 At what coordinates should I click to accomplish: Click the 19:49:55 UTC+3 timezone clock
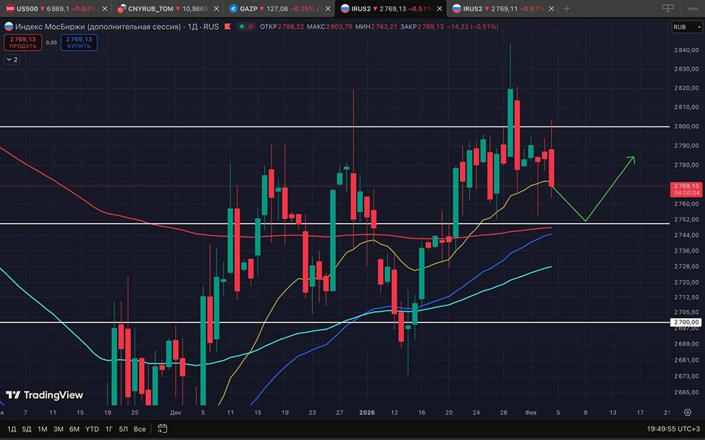[673, 429]
